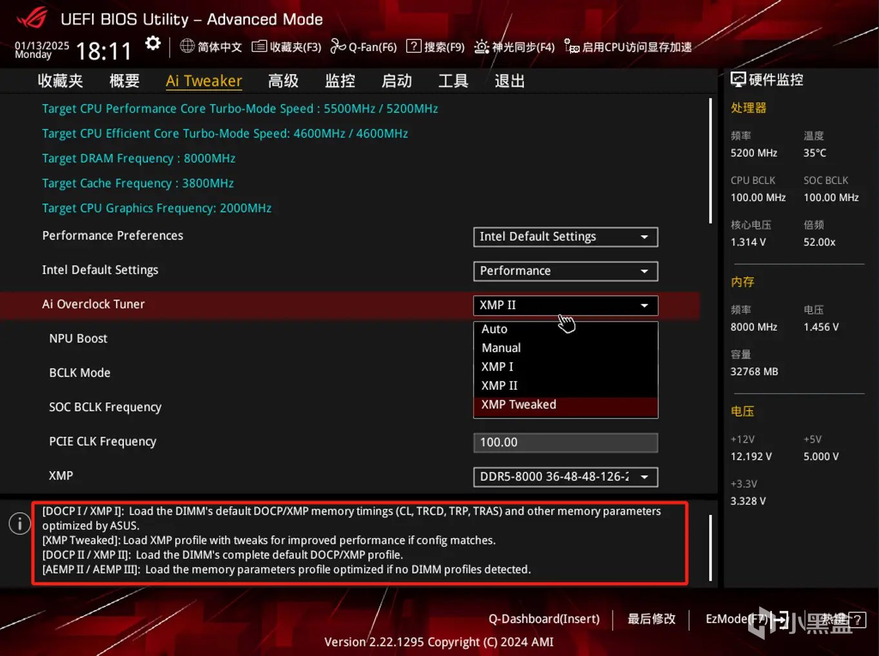The image size is (879, 656).
Task: Choose Manual in the dropdown list
Action: point(566,348)
